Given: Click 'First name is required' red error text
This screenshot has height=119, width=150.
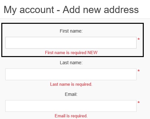Looking at the screenshot, I should click(x=66, y=53).
